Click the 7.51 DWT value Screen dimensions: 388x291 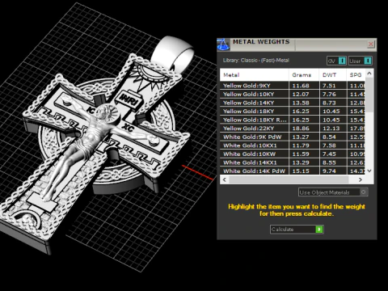(x=329, y=86)
